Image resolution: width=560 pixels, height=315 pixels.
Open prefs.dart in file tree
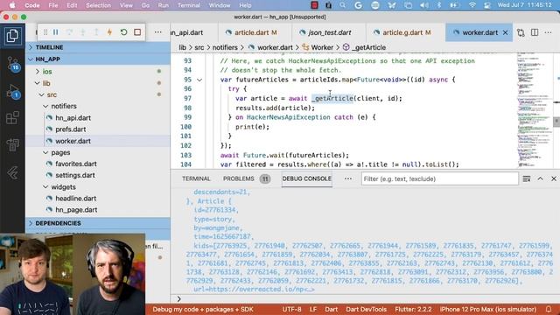pos(70,129)
